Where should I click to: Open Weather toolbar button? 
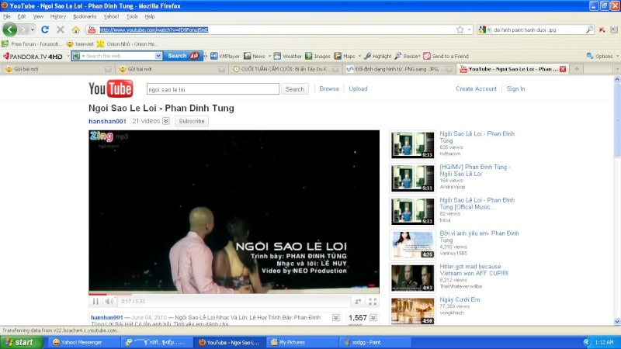287,56
